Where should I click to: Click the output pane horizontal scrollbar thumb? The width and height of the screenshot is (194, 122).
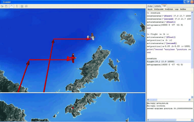pyautogui.click(x=163, y=120)
